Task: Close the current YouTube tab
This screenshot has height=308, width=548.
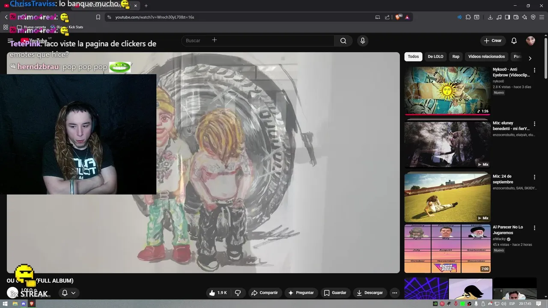Action: coord(136,6)
